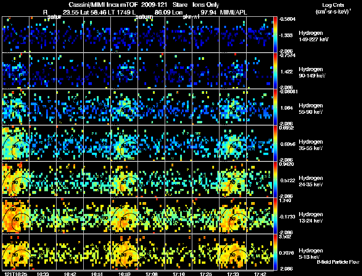Click the Hydrogen 149-227 keV color bar
Screen dimensions: 362x276
(x=275, y=34)
